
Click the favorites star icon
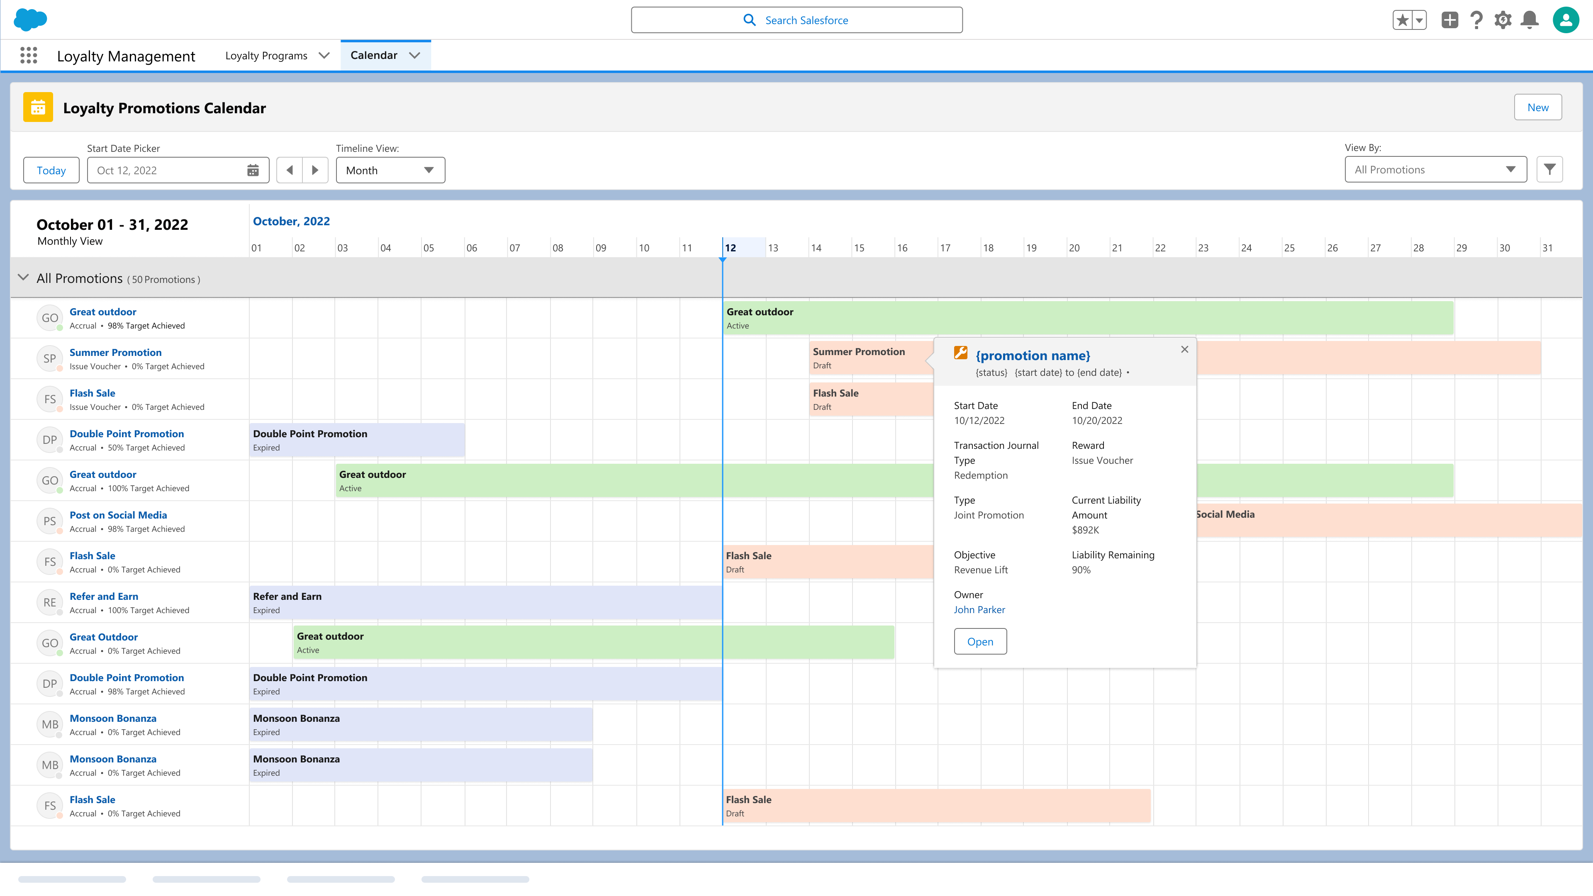point(1402,20)
